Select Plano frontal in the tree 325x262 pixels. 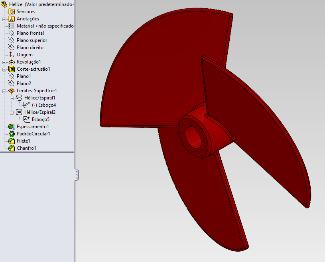click(x=30, y=33)
